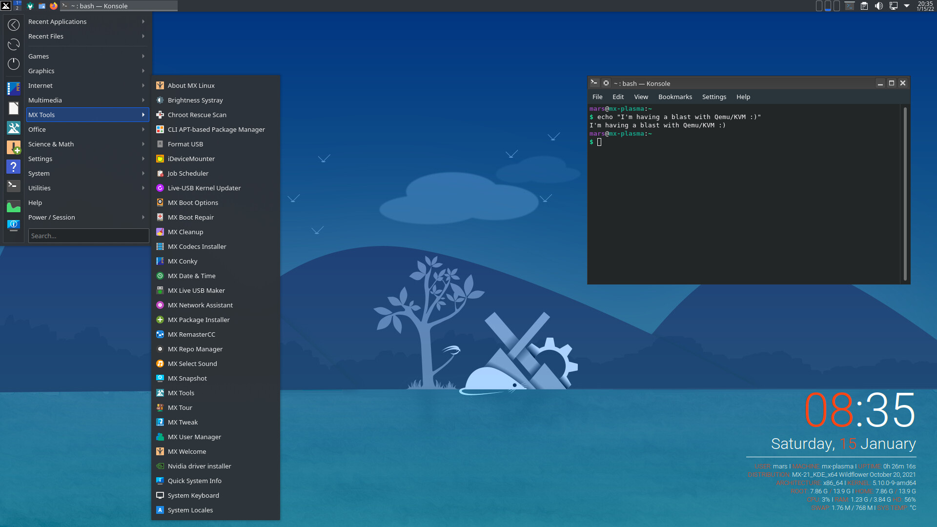Expand the Games category arrow
The width and height of the screenshot is (937, 527).
click(143, 56)
